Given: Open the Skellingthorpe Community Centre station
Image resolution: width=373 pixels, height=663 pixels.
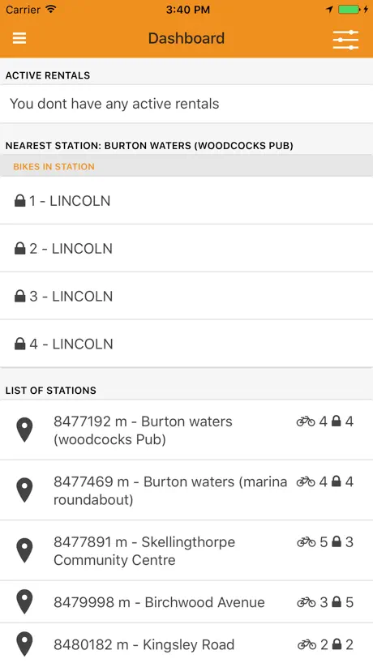Looking at the screenshot, I should [186, 550].
